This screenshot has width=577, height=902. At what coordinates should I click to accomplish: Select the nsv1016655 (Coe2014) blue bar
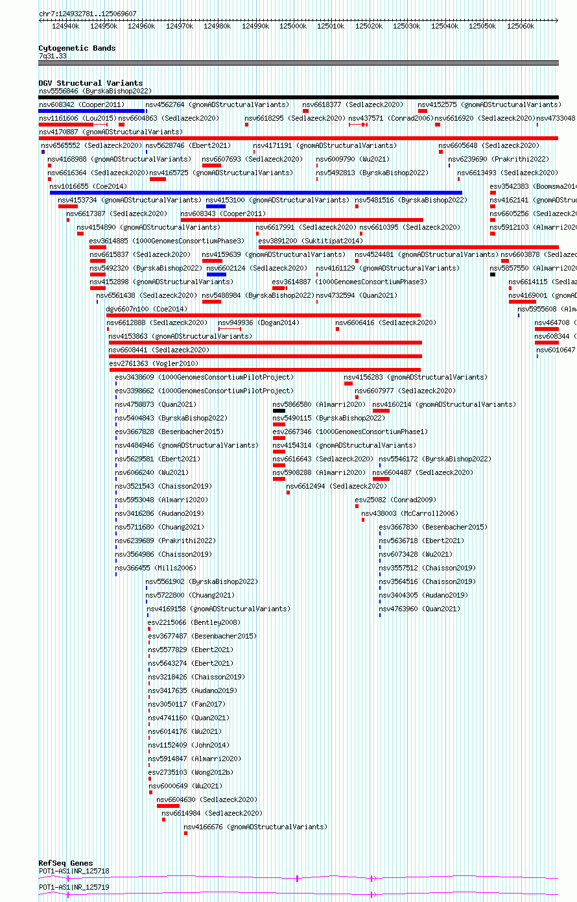[x=256, y=193]
